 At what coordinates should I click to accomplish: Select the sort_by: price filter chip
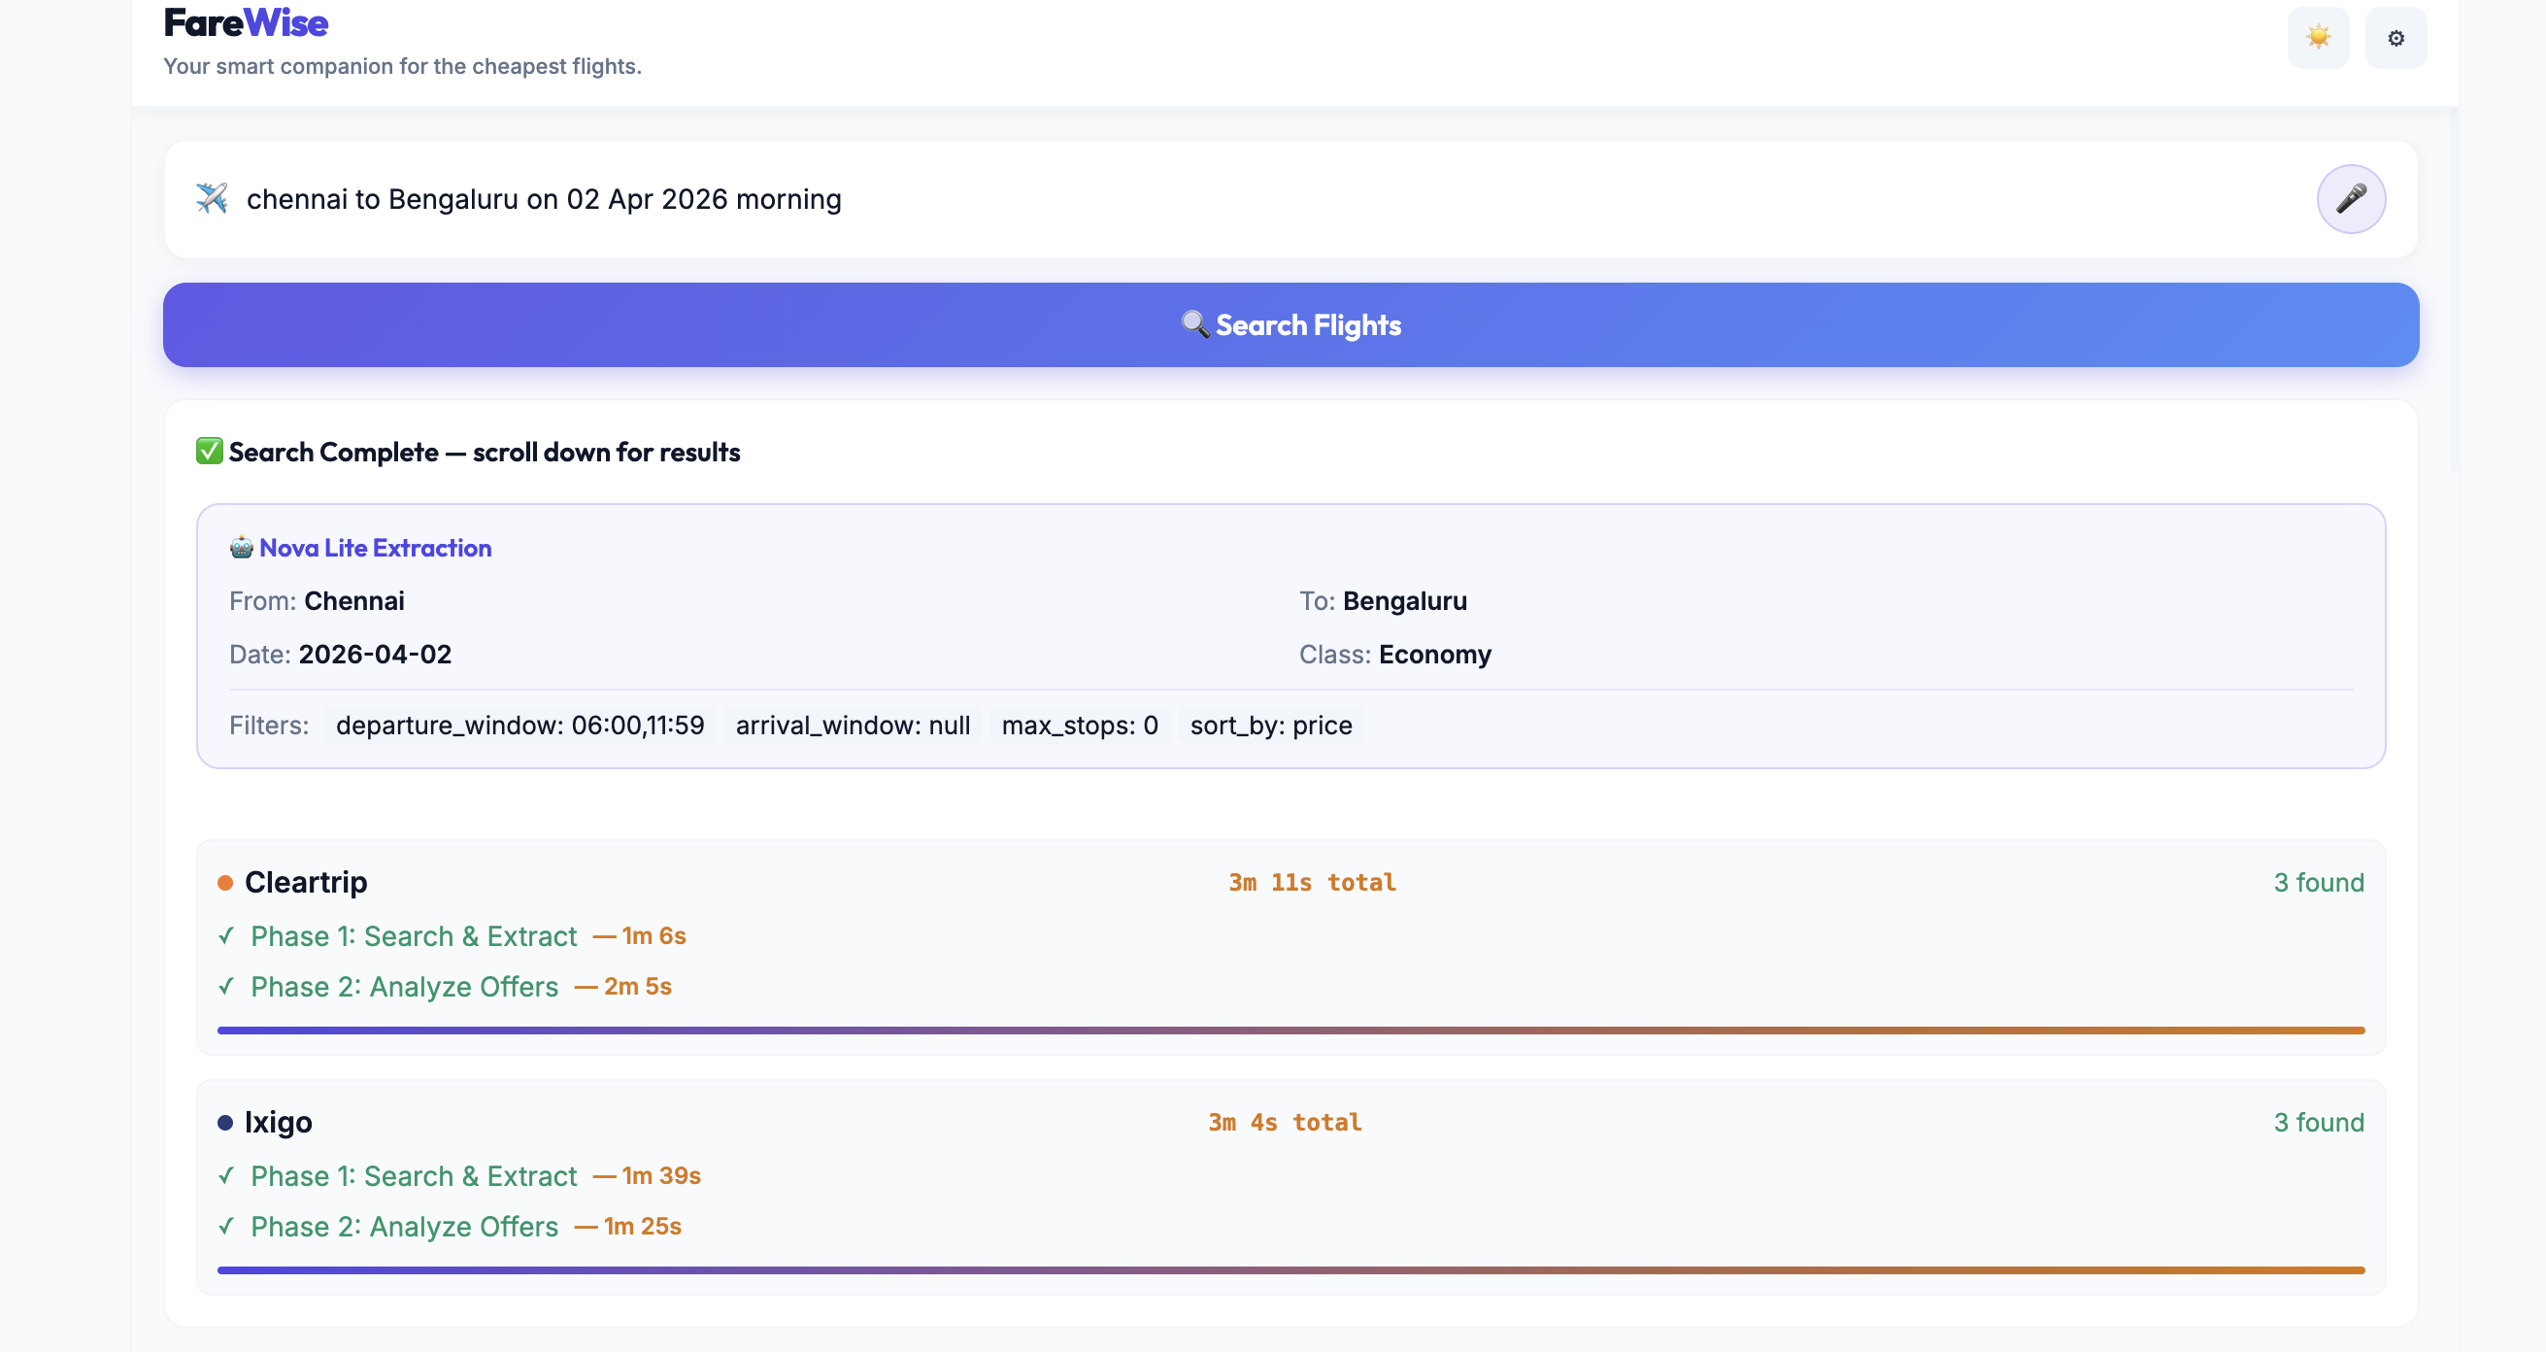click(1270, 726)
